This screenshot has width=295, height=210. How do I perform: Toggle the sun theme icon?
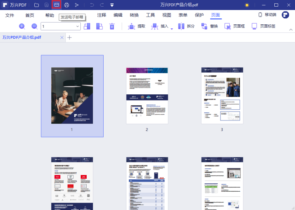pos(247,5)
